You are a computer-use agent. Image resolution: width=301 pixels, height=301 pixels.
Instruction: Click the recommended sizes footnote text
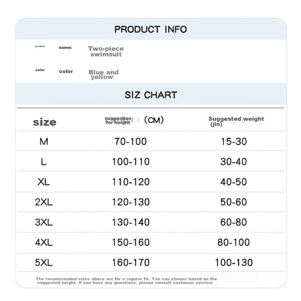click(126, 281)
